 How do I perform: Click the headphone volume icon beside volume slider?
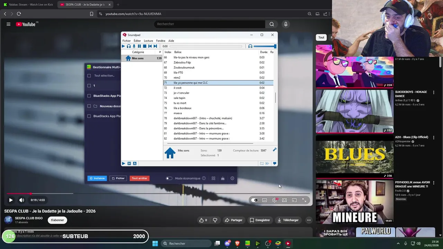click(250, 46)
